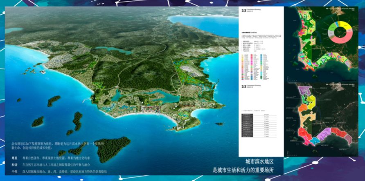
Task: Click the title text "城市滨水地区"
Action: coord(259,161)
